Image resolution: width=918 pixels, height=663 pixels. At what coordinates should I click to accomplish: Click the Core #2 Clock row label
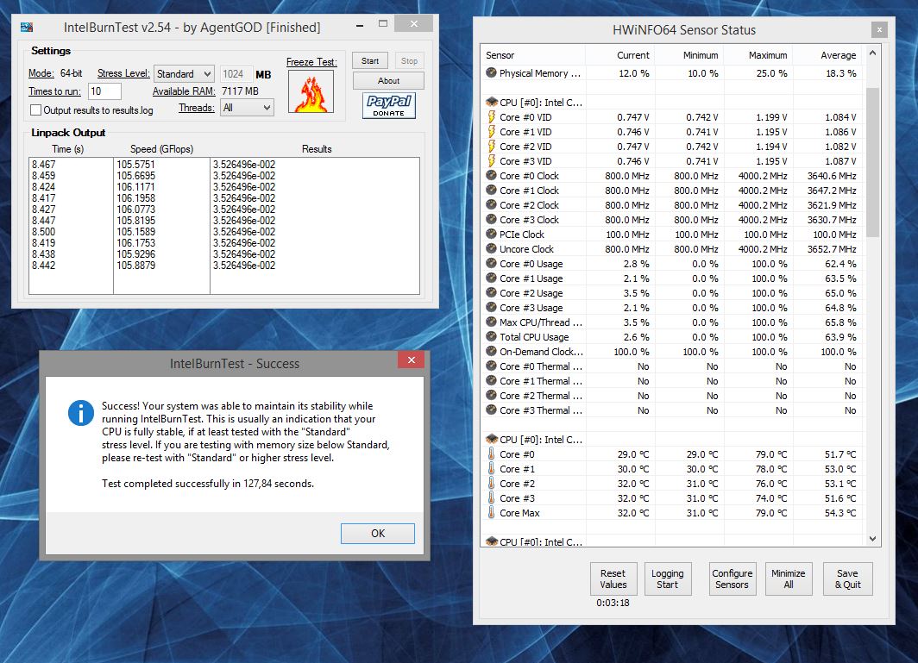pyautogui.click(x=529, y=205)
